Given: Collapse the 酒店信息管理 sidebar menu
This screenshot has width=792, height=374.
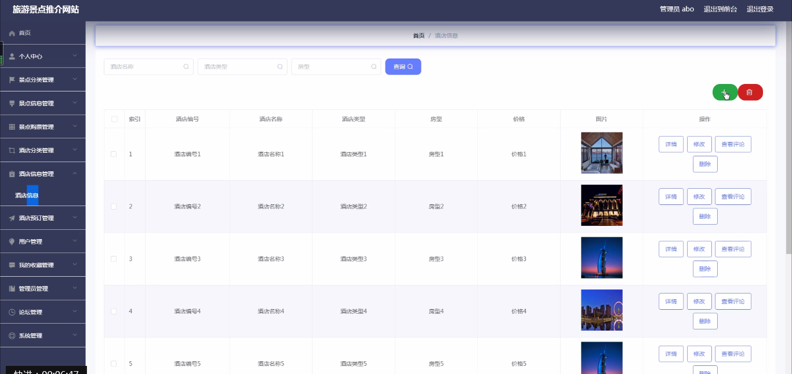Looking at the screenshot, I should [43, 174].
